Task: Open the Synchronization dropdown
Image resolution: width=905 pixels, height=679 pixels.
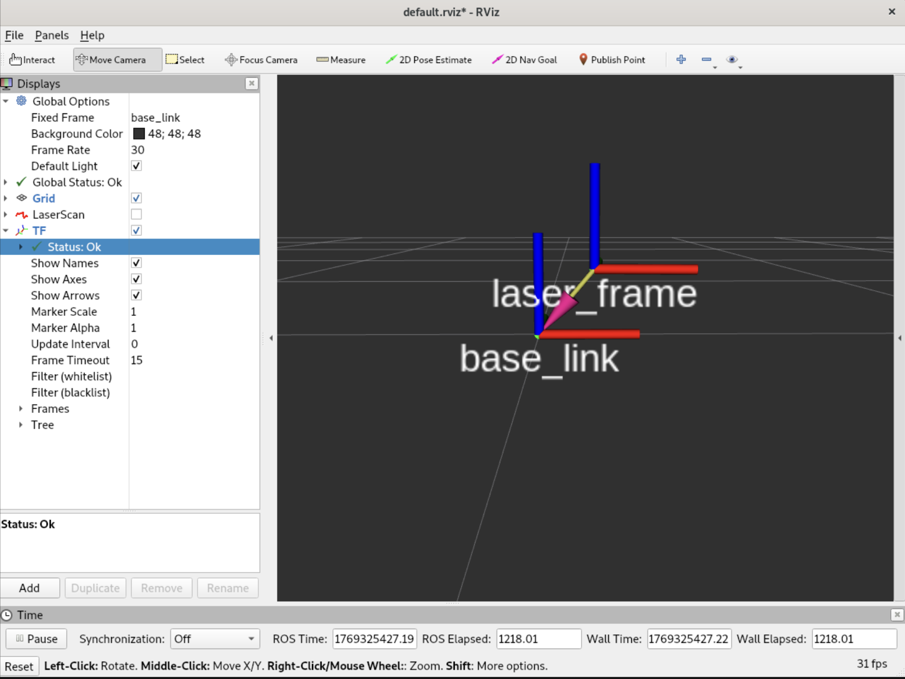Action: tap(214, 639)
